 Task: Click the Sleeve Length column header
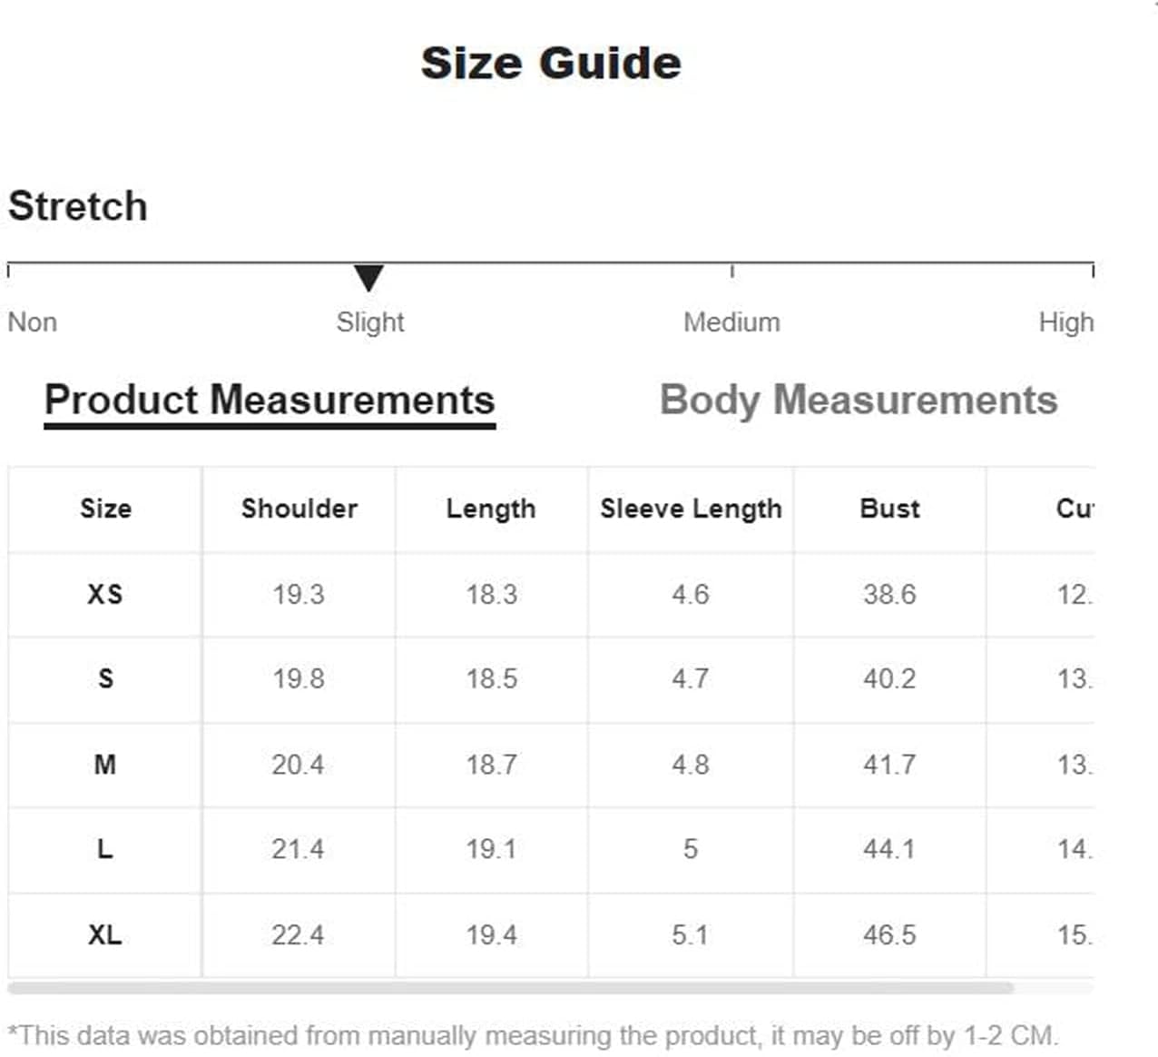coord(691,509)
